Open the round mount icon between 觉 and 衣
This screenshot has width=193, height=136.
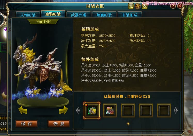click(138, 6)
